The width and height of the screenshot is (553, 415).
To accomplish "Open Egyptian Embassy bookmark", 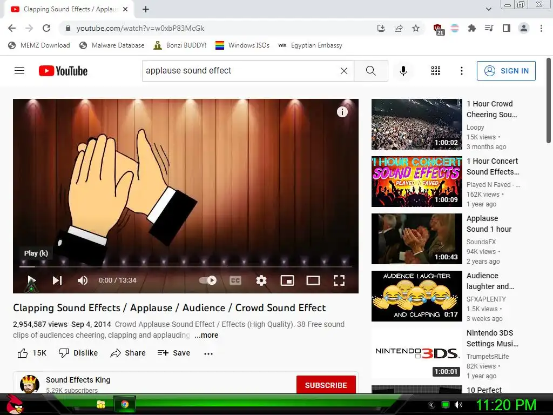I will tap(310, 45).
